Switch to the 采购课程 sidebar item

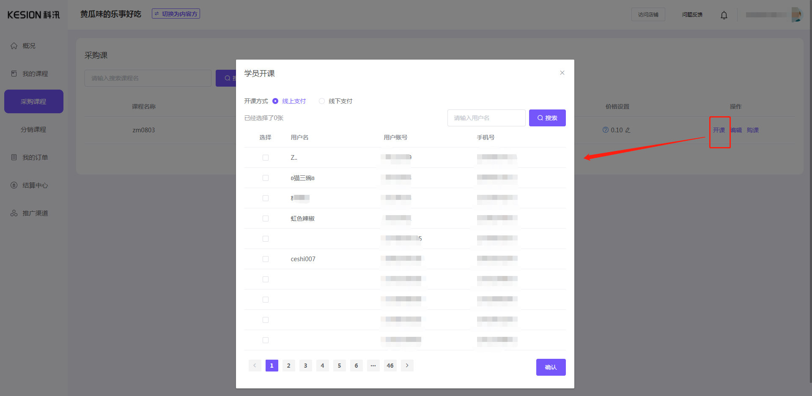(33, 101)
